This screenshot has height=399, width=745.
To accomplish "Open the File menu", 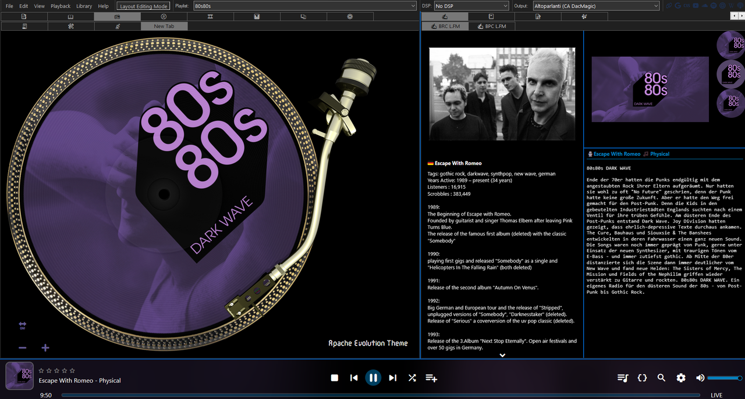I will coord(9,6).
